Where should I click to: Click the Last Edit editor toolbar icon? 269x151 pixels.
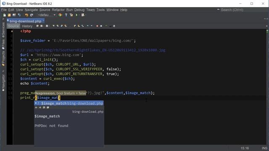pos(37,26)
